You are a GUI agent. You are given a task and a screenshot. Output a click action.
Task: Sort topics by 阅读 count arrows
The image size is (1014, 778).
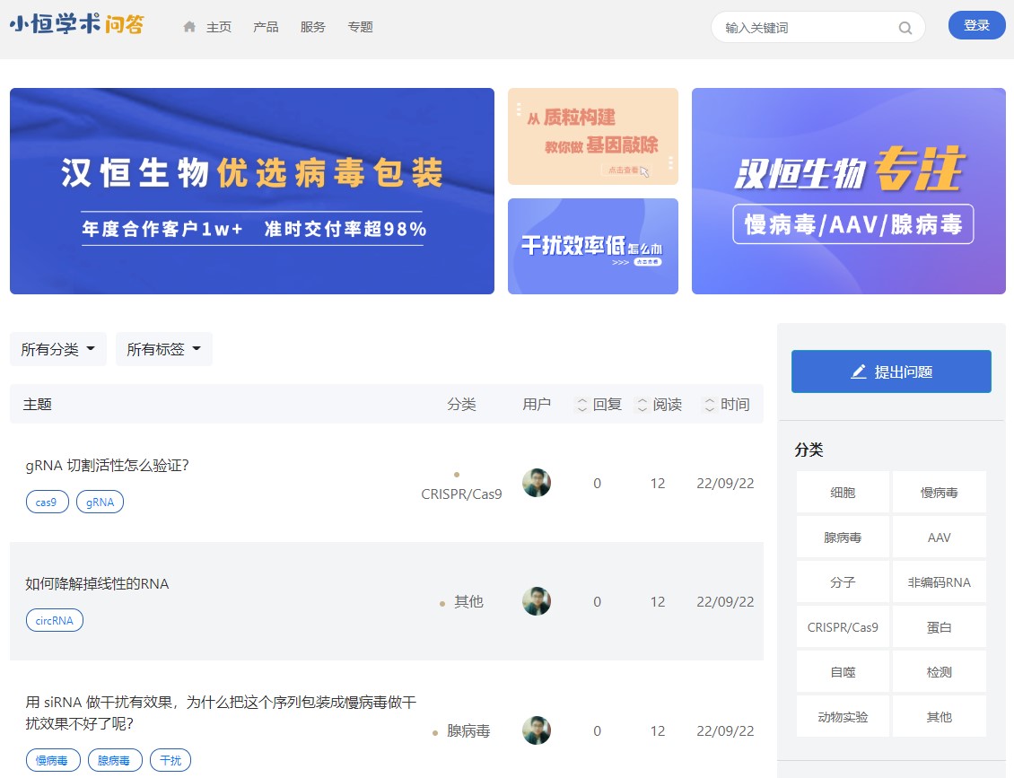click(x=642, y=405)
